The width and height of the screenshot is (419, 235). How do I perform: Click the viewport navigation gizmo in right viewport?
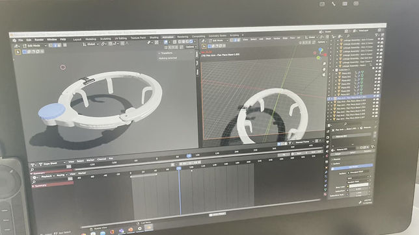[320, 54]
